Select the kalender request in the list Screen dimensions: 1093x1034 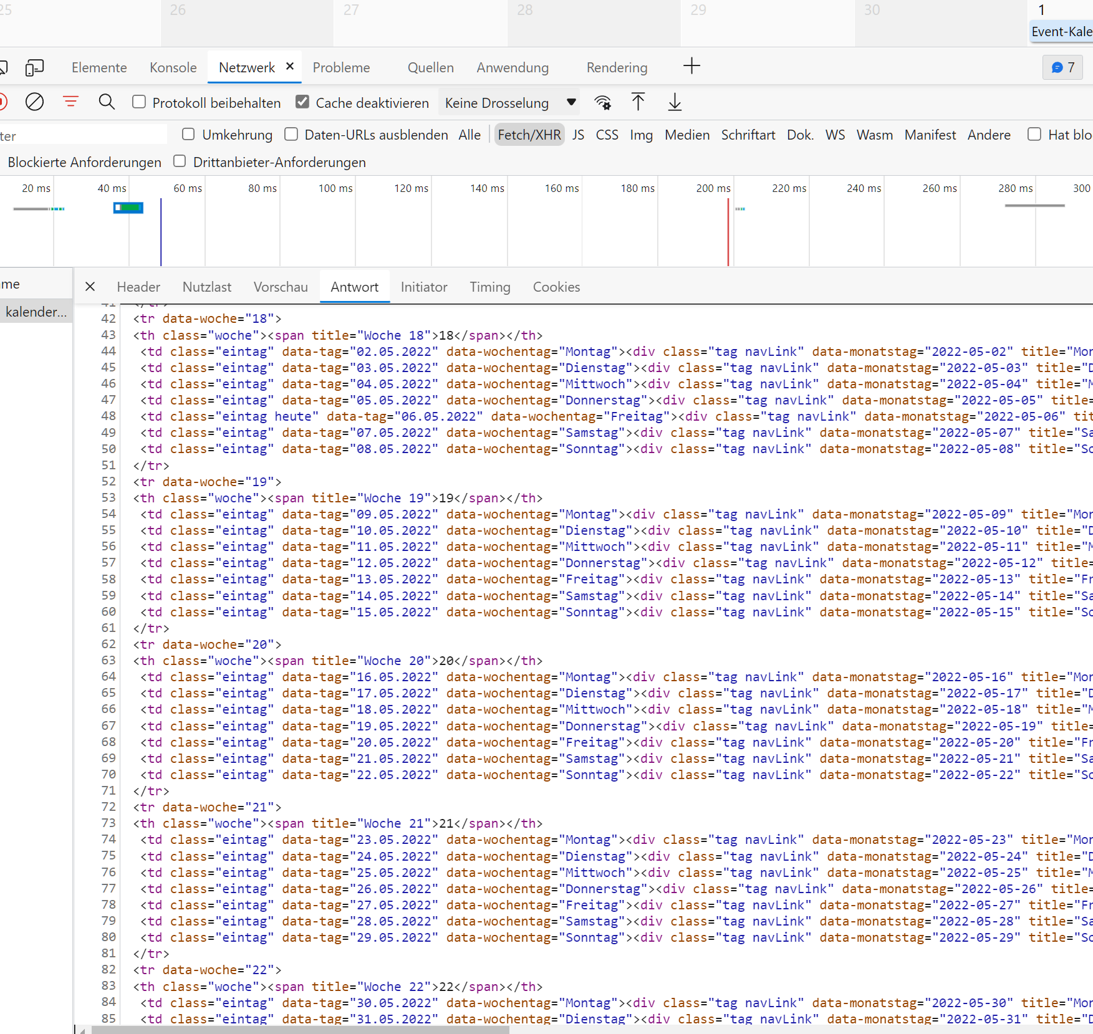(36, 312)
